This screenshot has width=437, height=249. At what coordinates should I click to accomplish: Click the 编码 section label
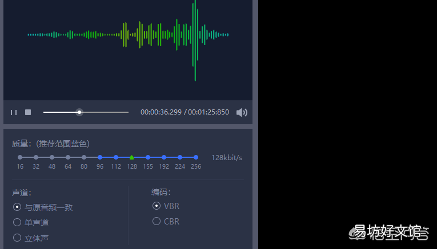click(x=161, y=192)
